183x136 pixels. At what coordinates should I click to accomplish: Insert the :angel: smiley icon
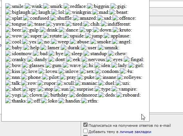click(115, 42)
